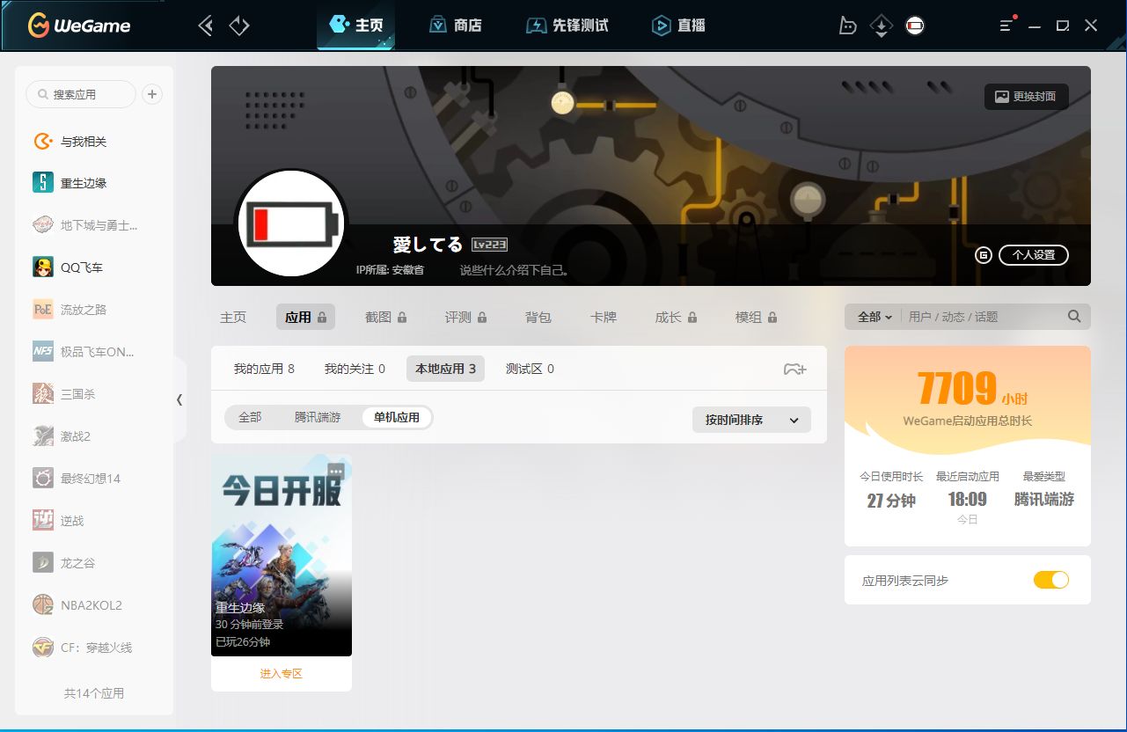
Task: Open 个人设置 personal settings
Action: coord(1034,255)
